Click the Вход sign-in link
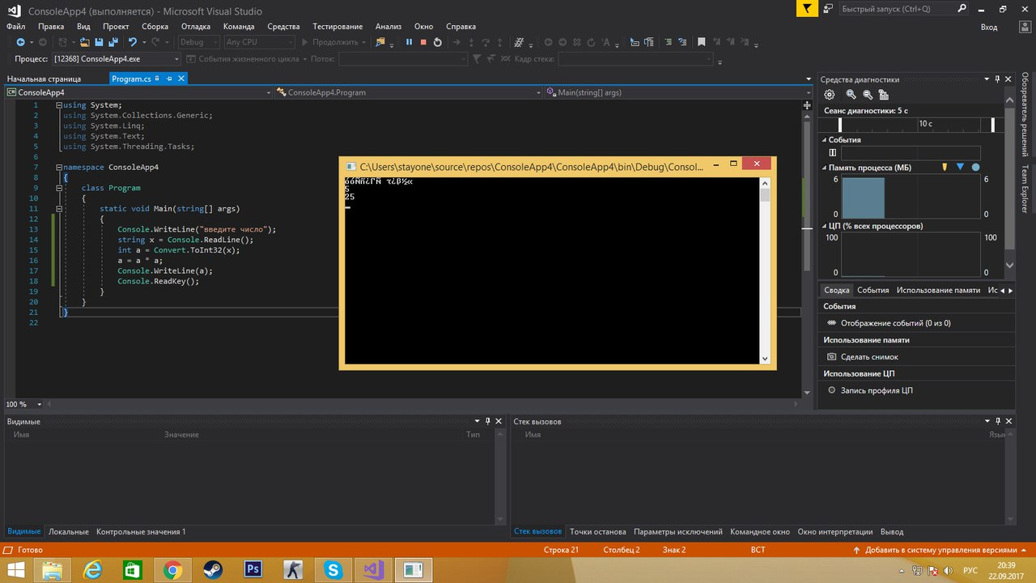Image resolution: width=1036 pixels, height=583 pixels. pyautogui.click(x=989, y=27)
